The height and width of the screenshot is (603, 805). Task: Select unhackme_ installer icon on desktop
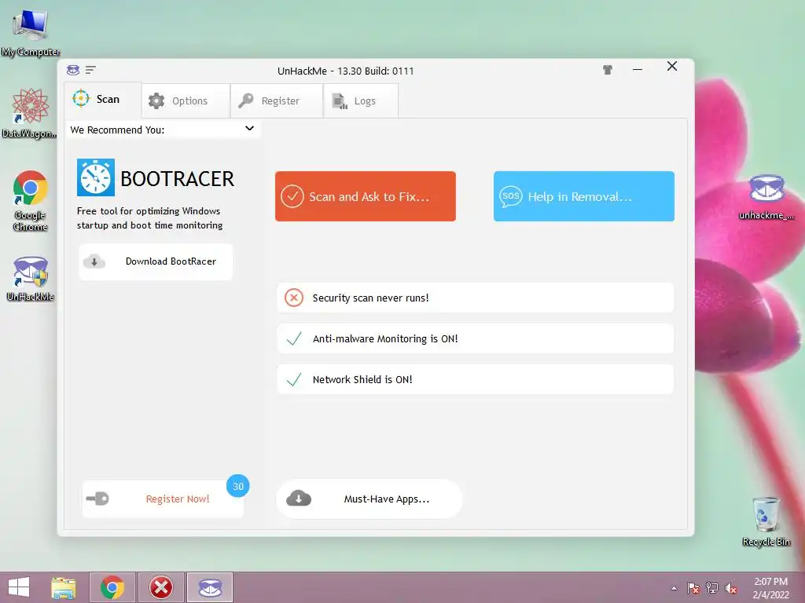pos(766,197)
